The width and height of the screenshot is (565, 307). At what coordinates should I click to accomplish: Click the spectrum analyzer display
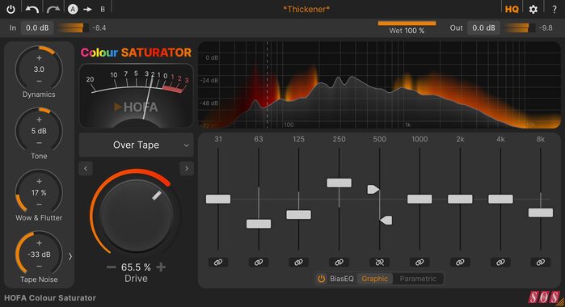(x=379, y=85)
